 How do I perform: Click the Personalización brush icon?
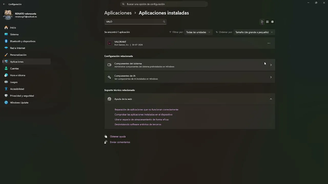[x=6, y=55]
